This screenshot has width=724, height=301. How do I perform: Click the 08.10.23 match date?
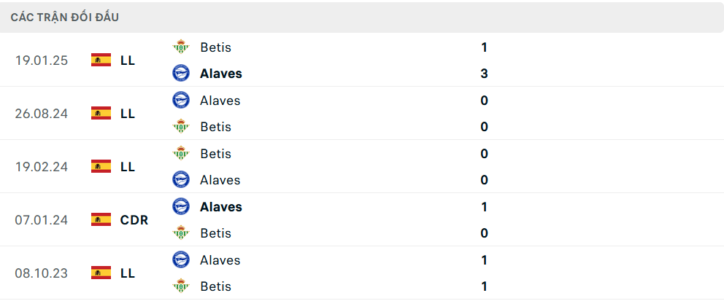tap(41, 273)
